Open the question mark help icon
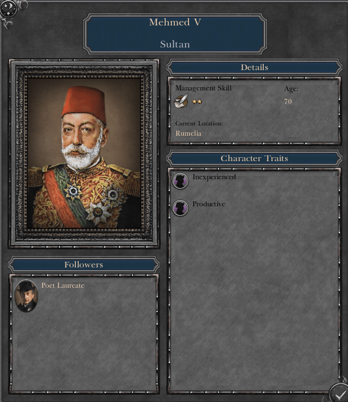The image size is (348, 402). pos(8,8)
